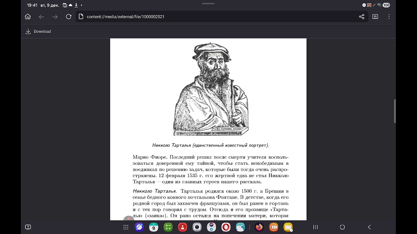Launch the Camera app from taskbar
The width and height of the screenshot is (417, 234).
(197, 227)
